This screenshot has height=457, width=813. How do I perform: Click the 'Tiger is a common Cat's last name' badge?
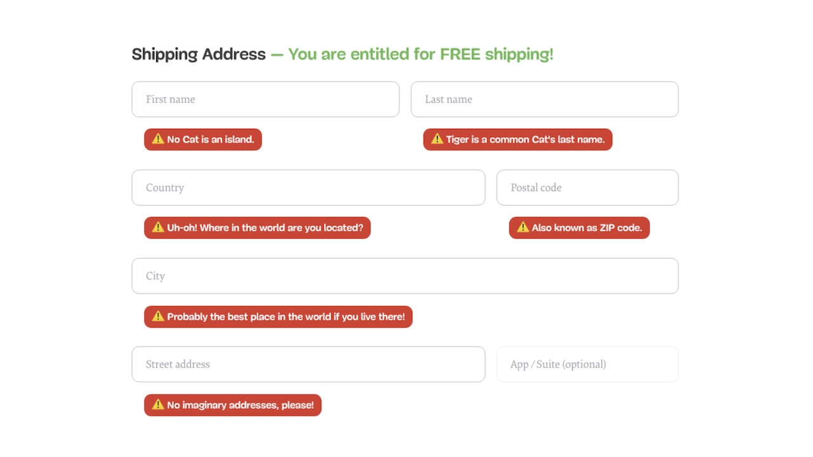coord(525,140)
